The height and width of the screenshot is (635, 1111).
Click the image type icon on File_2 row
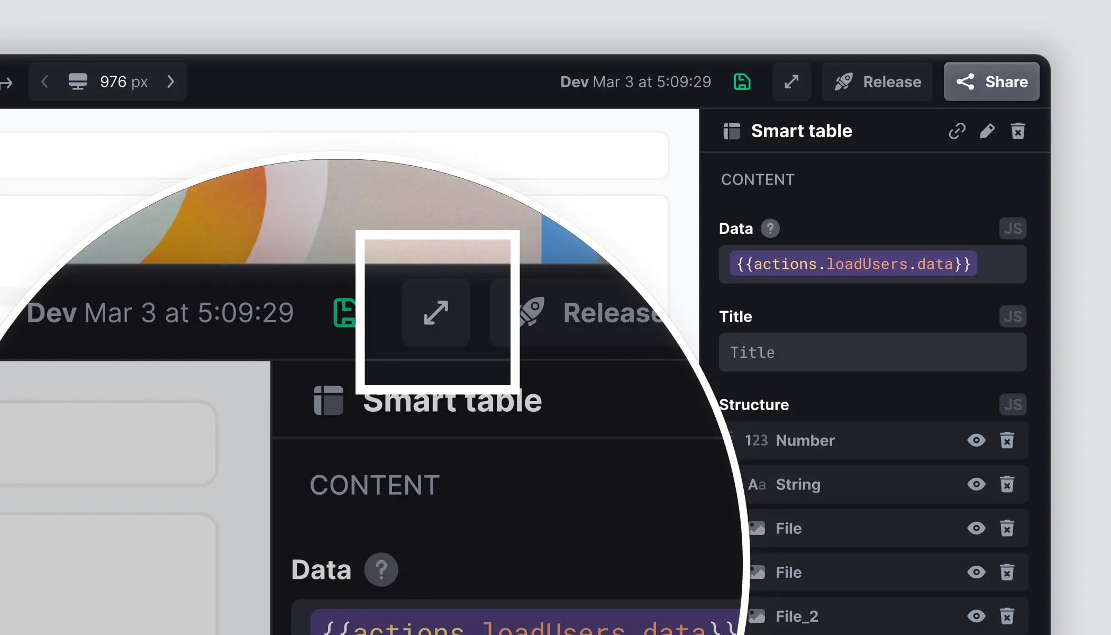coord(757,616)
